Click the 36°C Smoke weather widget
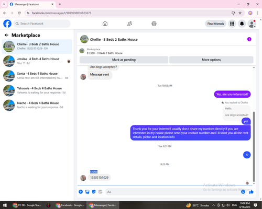Screen dimensions: 262x209 [198, 205]
